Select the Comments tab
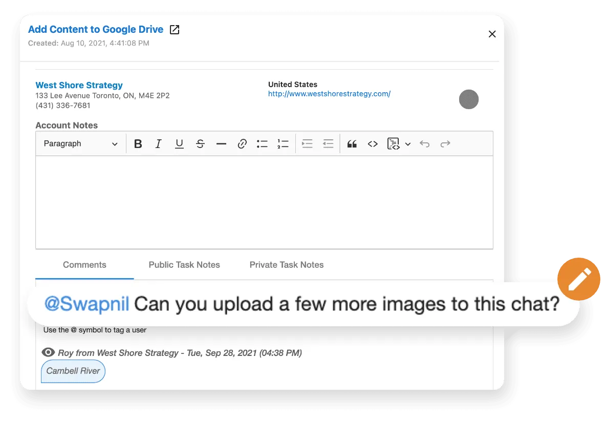The image size is (606, 421). pos(84,265)
